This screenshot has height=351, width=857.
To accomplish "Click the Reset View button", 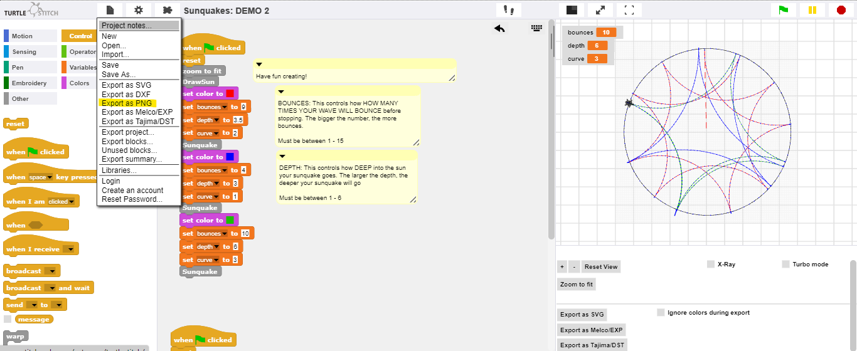I will click(x=601, y=267).
